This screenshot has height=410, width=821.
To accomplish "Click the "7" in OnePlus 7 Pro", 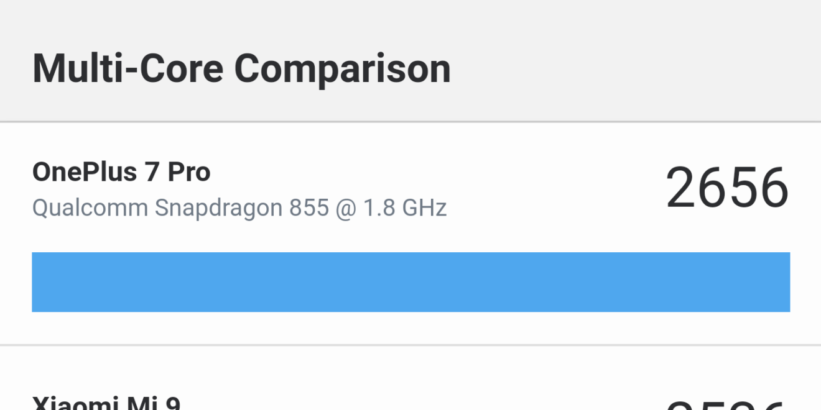I will click(x=152, y=172).
